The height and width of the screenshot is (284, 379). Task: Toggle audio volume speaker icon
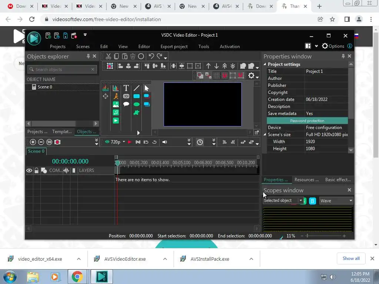(x=165, y=142)
